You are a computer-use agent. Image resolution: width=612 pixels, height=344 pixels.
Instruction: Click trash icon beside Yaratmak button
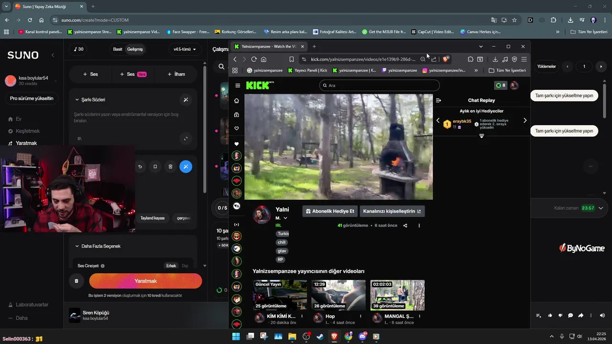pos(76,281)
